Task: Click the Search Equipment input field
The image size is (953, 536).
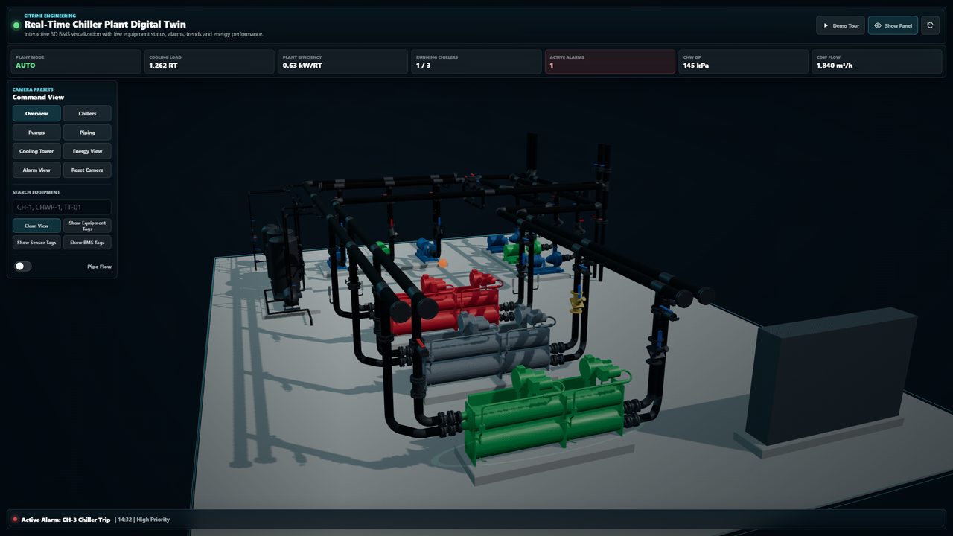Action: point(62,207)
